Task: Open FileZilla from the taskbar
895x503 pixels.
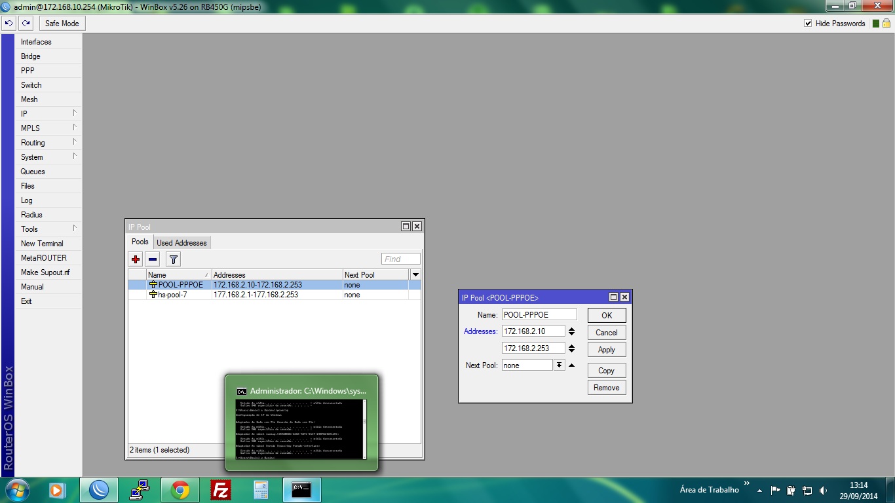Action: point(221,490)
